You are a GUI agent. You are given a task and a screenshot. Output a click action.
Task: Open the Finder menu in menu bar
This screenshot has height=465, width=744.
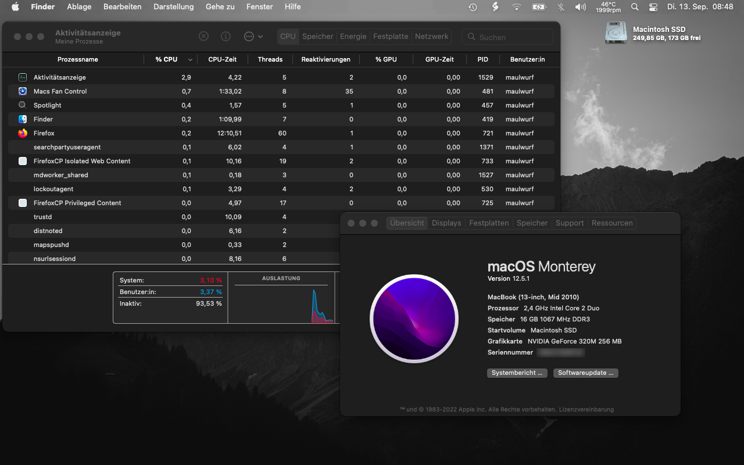point(42,7)
